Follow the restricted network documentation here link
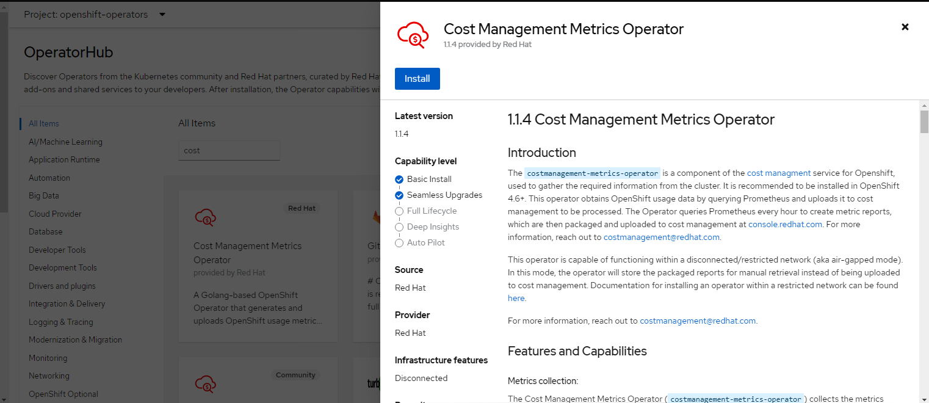 click(x=516, y=299)
